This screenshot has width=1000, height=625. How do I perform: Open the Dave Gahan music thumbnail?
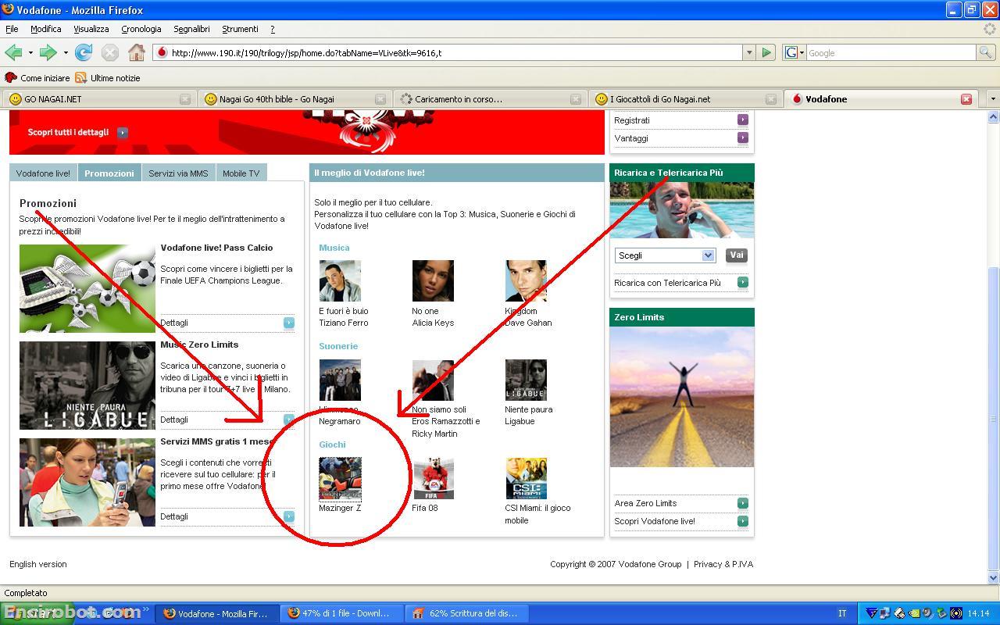526,281
